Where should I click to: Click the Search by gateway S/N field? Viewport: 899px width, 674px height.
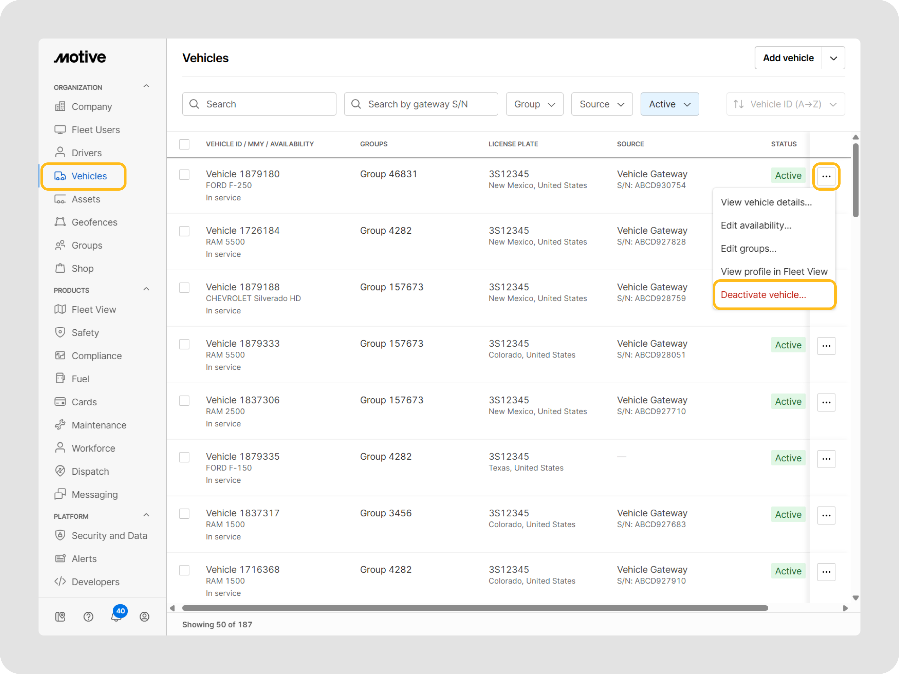(x=421, y=104)
